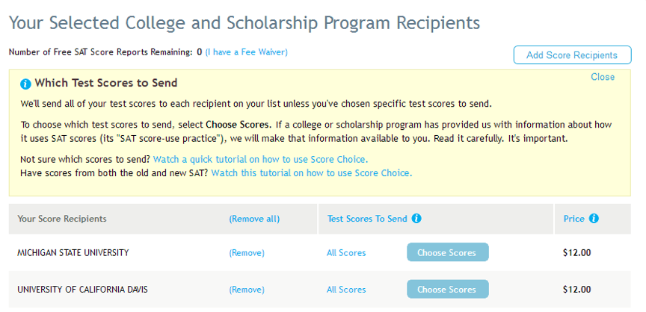Viewport: 646px width, 312px height.
Task: Select the Michigan State University recipient name
Action: click(x=73, y=253)
